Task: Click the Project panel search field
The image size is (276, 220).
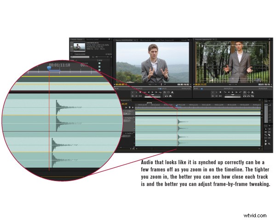Action: point(80,57)
